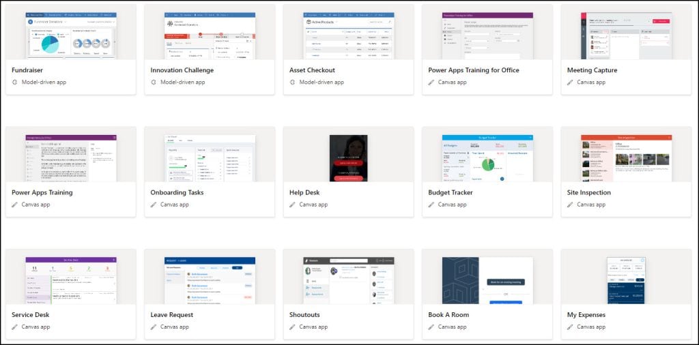Open the Fundraiser template thumbnail
699x345 pixels.
pos(71,35)
